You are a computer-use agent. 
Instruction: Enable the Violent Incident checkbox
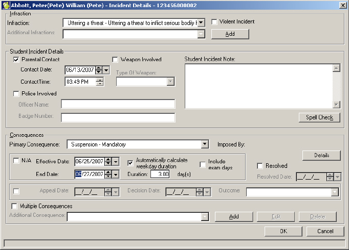coord(214,22)
